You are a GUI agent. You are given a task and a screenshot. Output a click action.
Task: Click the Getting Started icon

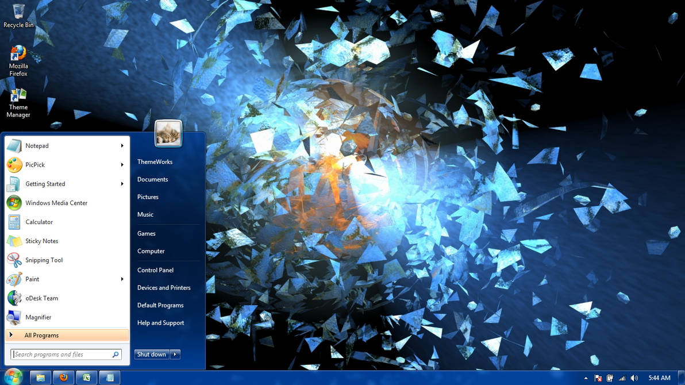point(14,184)
